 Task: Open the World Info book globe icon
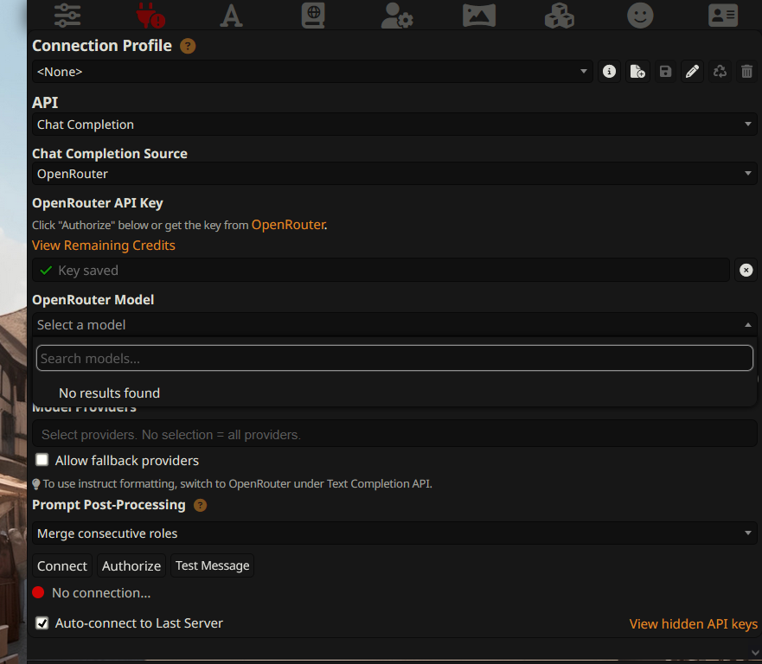pyautogui.click(x=313, y=15)
